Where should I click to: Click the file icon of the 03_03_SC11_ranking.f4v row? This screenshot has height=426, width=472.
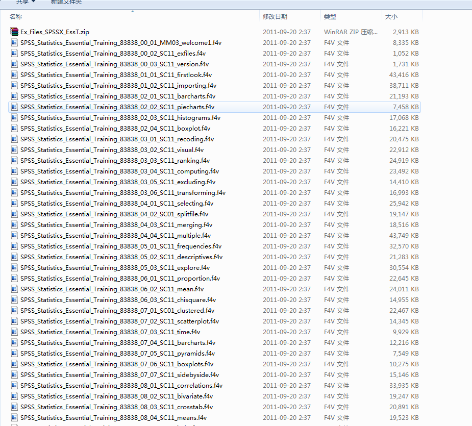[14, 161]
